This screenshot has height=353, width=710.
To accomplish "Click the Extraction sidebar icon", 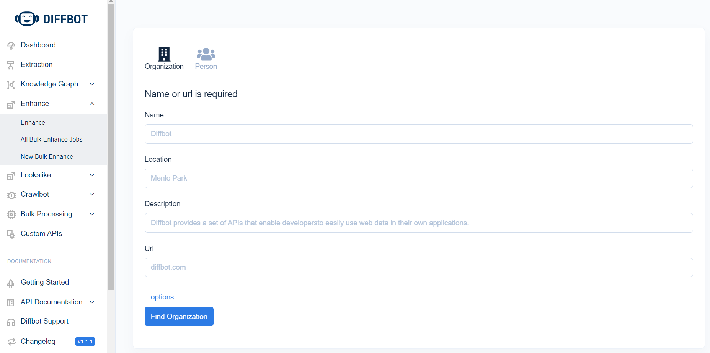I will tap(11, 65).
